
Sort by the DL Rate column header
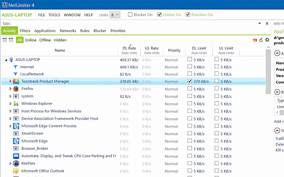click(x=129, y=50)
